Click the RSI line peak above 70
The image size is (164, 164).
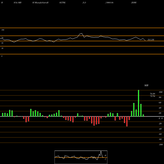click(x=82, y=33)
